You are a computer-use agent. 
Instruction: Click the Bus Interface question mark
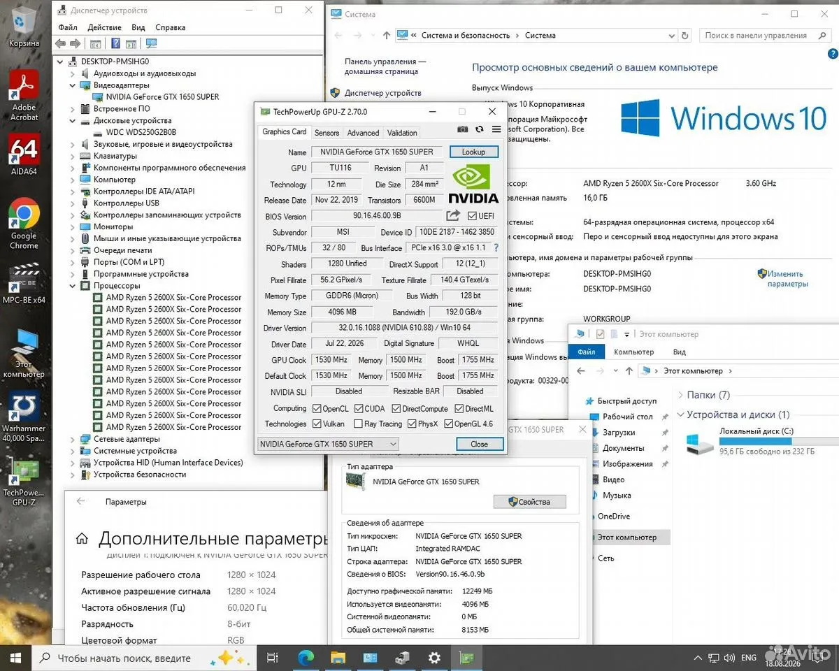tap(496, 248)
